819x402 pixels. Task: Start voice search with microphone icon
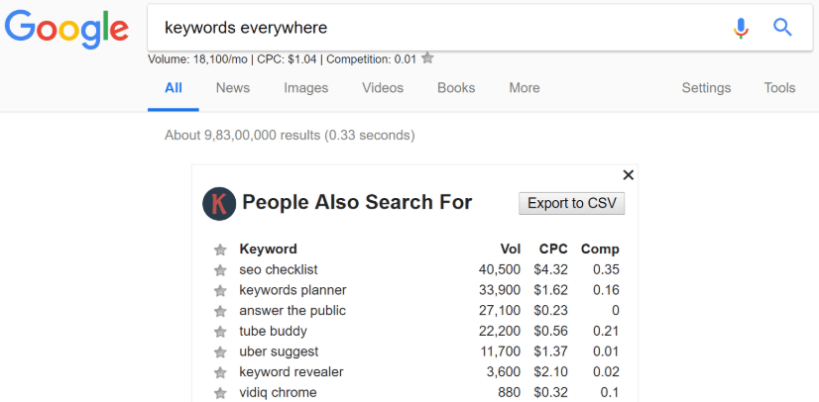741,28
